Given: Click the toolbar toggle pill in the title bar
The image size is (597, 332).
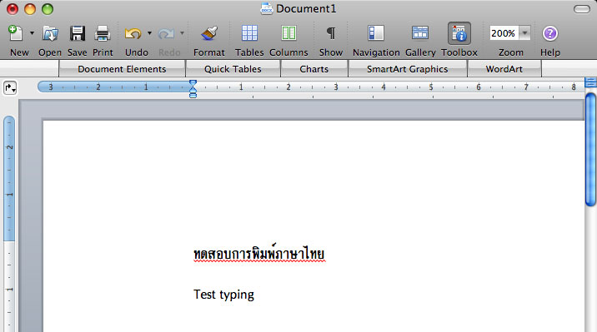Looking at the screenshot, I should pyautogui.click(x=581, y=9).
